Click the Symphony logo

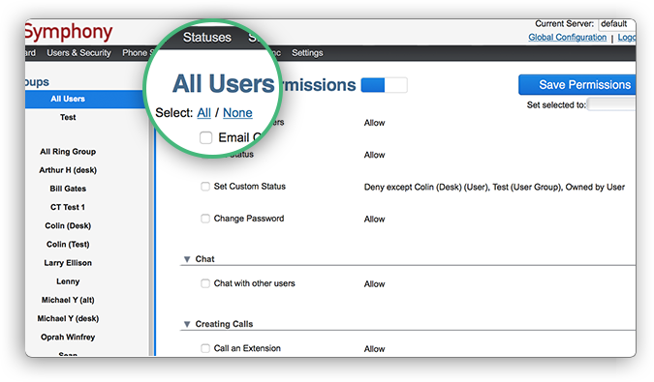[x=69, y=32]
